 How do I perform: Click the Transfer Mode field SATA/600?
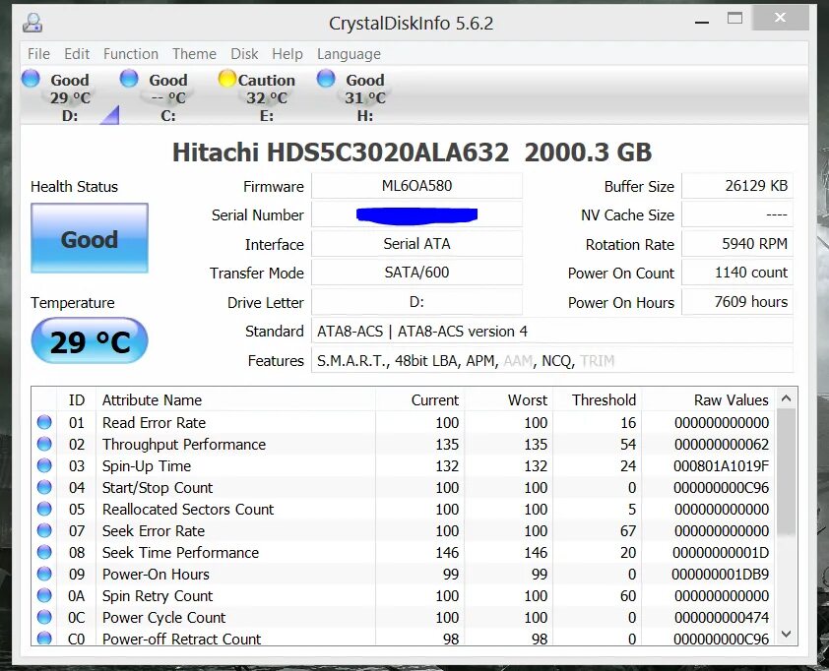point(416,273)
